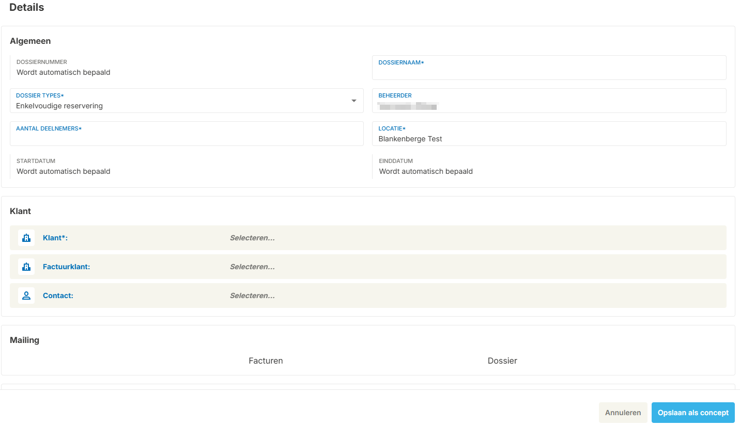Click the Opslaan als concept button
This screenshot has height=426, width=740.
pos(693,413)
